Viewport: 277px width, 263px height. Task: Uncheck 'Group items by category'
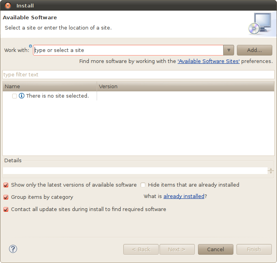click(6, 197)
